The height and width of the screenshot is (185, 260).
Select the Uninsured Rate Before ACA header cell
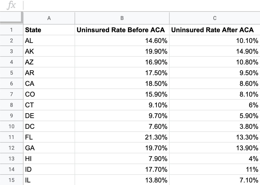(122, 30)
